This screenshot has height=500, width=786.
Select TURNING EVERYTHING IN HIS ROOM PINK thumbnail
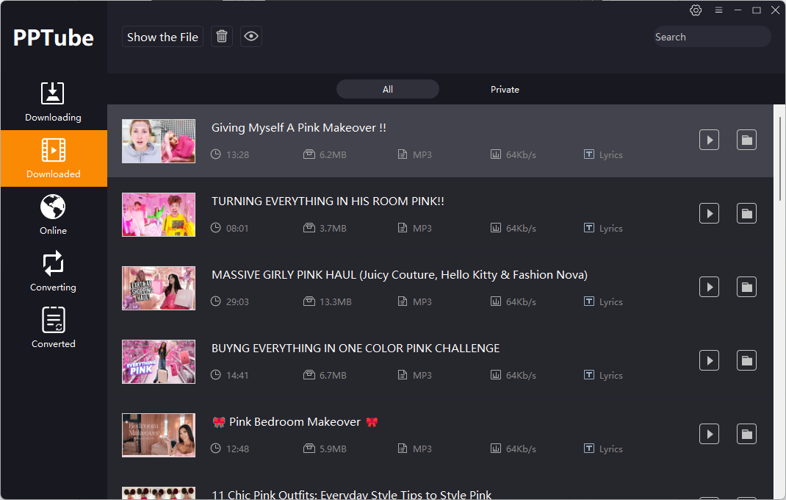point(159,215)
